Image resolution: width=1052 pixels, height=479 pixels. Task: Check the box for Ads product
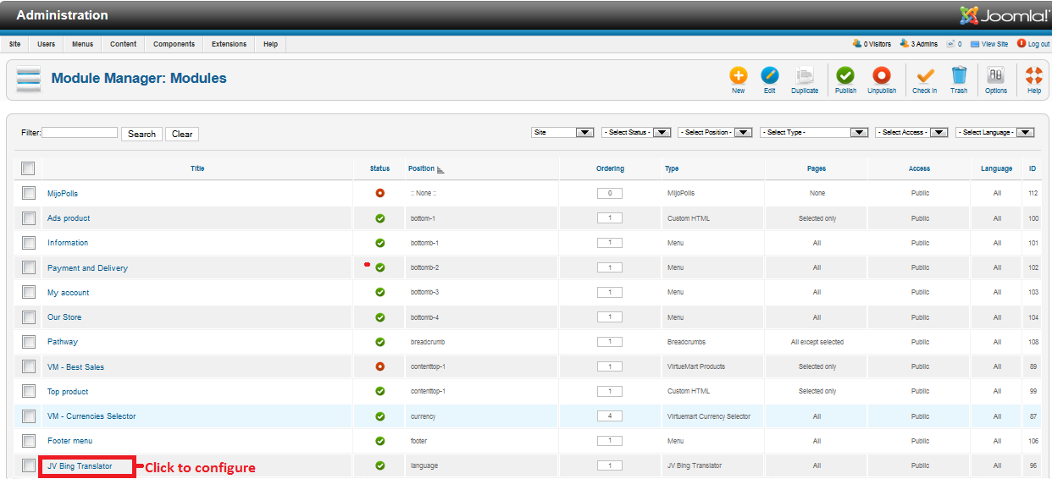[29, 218]
